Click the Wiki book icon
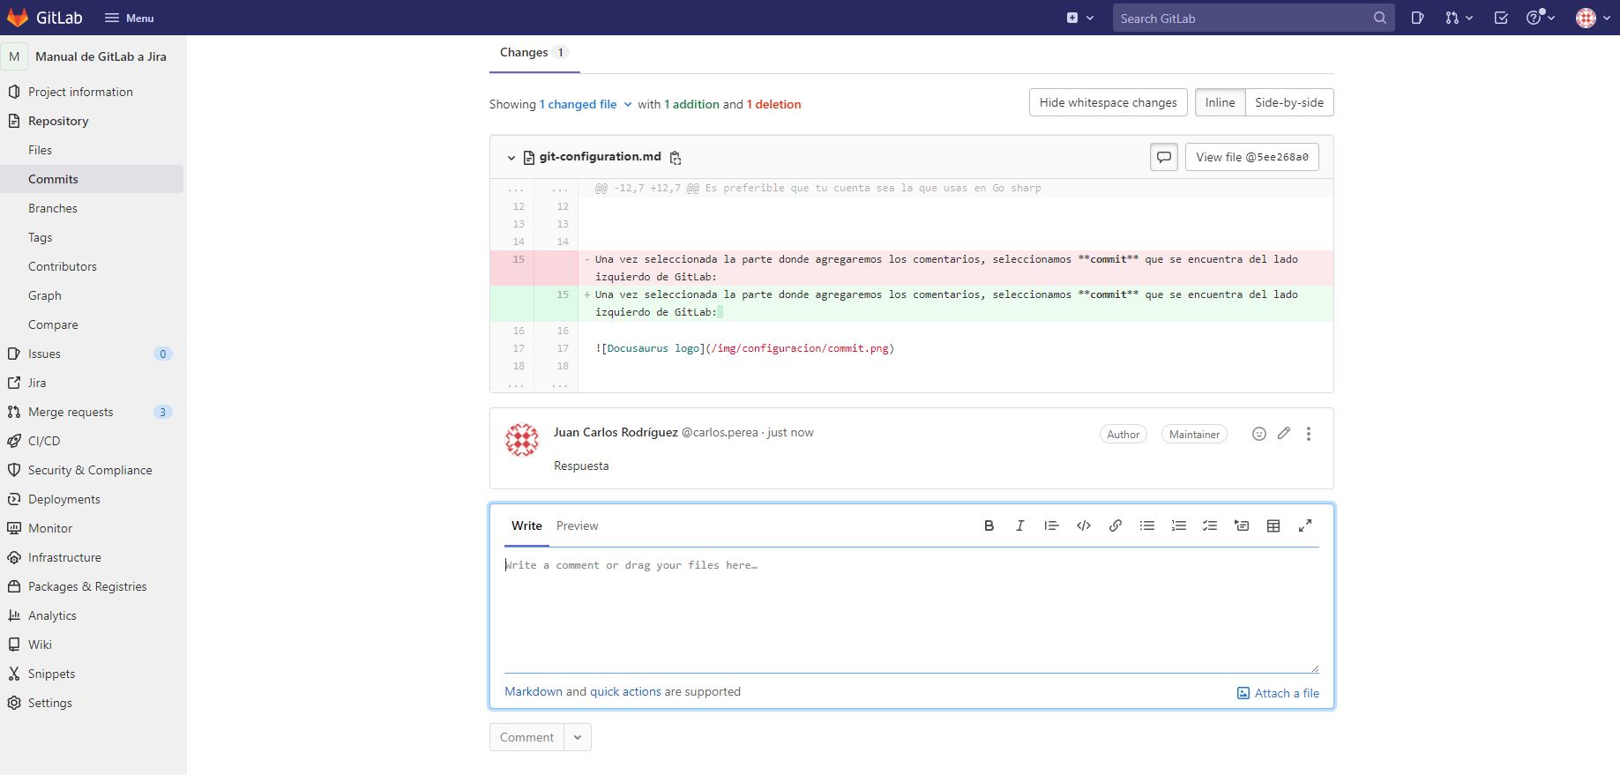 pos(14,645)
